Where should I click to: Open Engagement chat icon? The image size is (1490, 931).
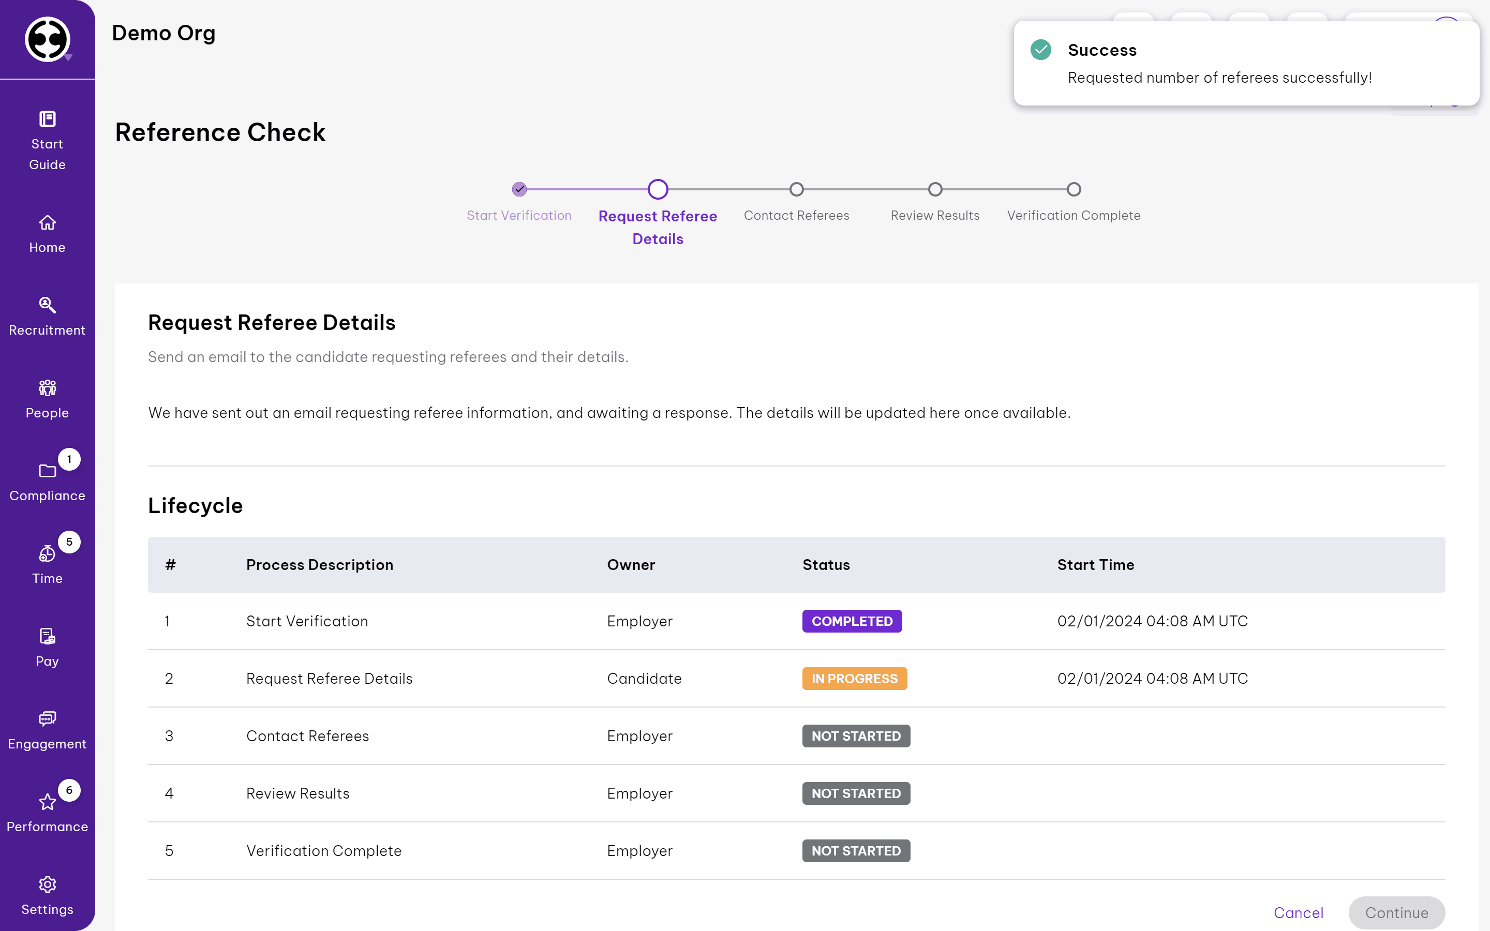[x=48, y=718]
